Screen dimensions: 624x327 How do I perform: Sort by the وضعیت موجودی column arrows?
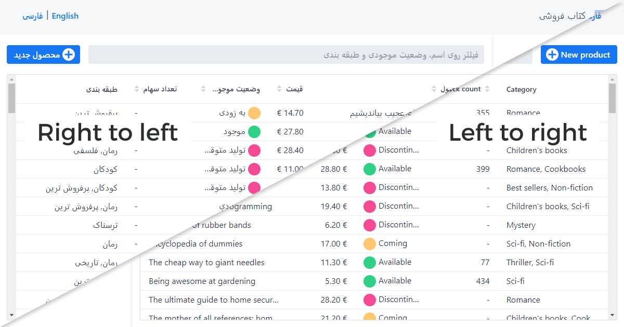203,89
